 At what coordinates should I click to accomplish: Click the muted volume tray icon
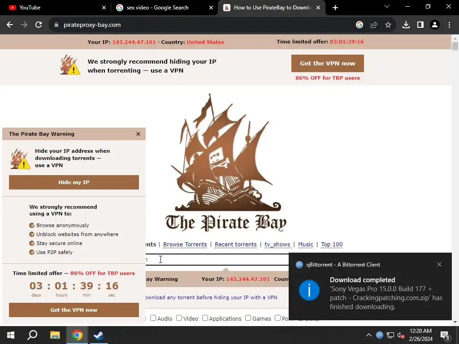pyautogui.click(x=401, y=335)
